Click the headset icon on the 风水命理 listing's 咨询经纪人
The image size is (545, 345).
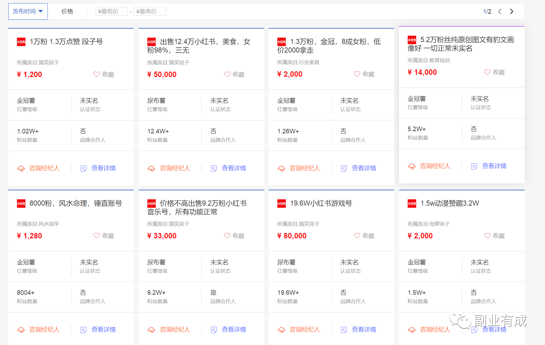point(21,330)
